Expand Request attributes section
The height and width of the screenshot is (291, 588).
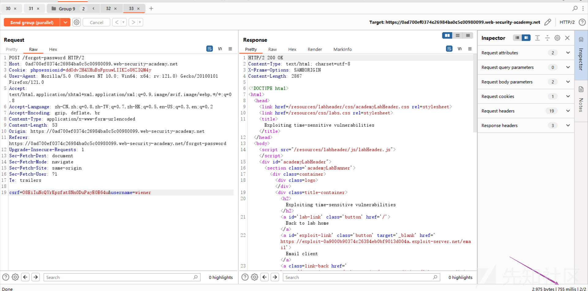(x=526, y=53)
